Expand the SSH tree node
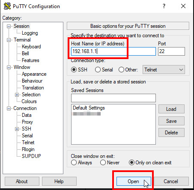 [17, 129]
